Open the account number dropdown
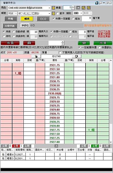Image resolution: width=113 pixels, height=173 pixels. [x=49, y=14]
